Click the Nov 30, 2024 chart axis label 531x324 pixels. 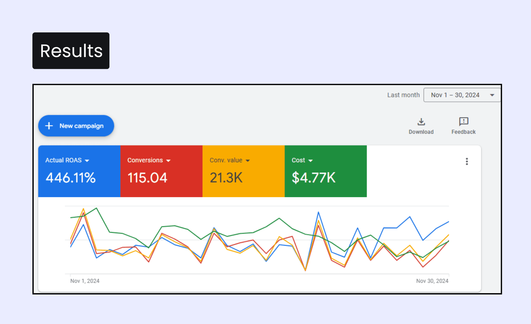pos(432,281)
